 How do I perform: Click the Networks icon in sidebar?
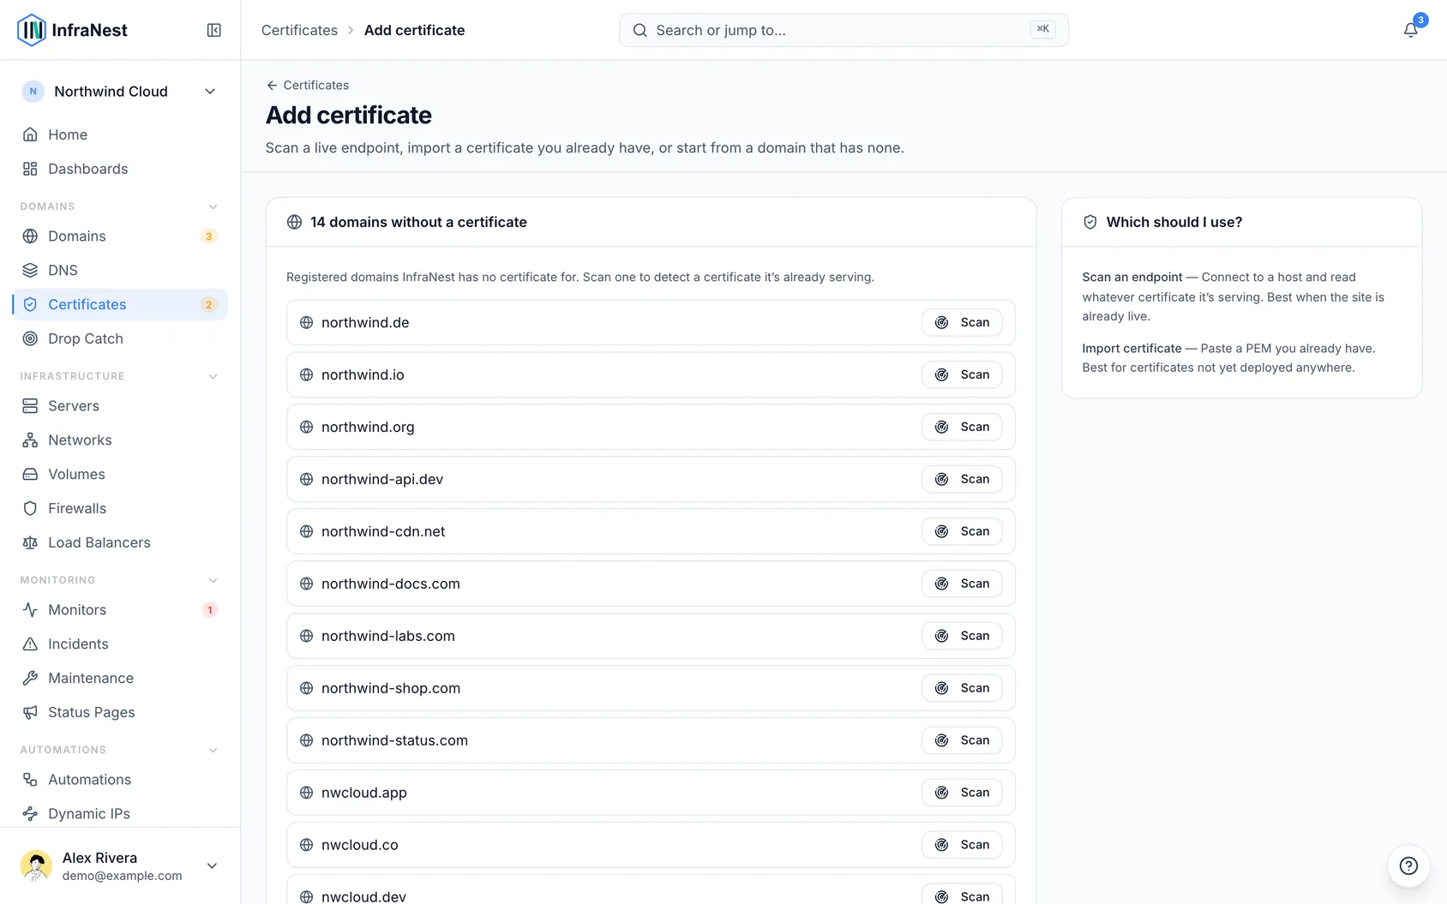coord(30,440)
